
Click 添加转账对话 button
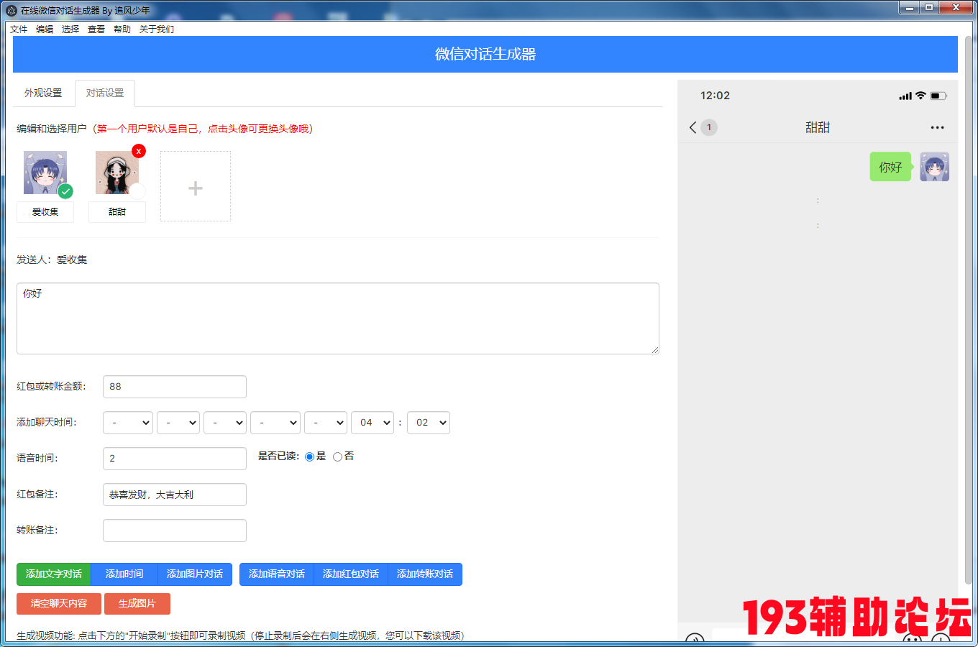point(425,574)
